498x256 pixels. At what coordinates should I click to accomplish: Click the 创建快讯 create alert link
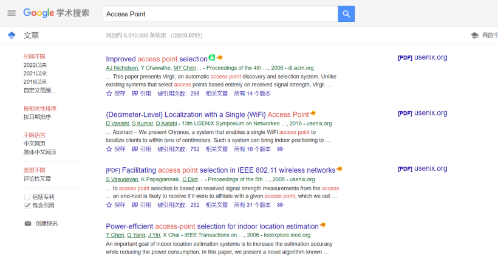(46, 224)
